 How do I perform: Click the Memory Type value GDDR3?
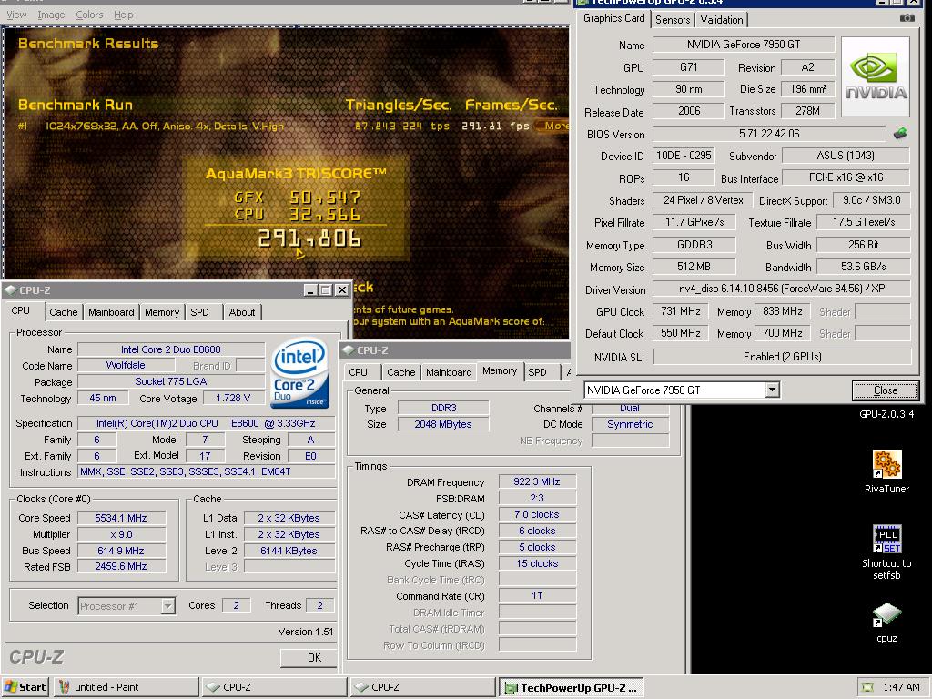click(x=694, y=245)
